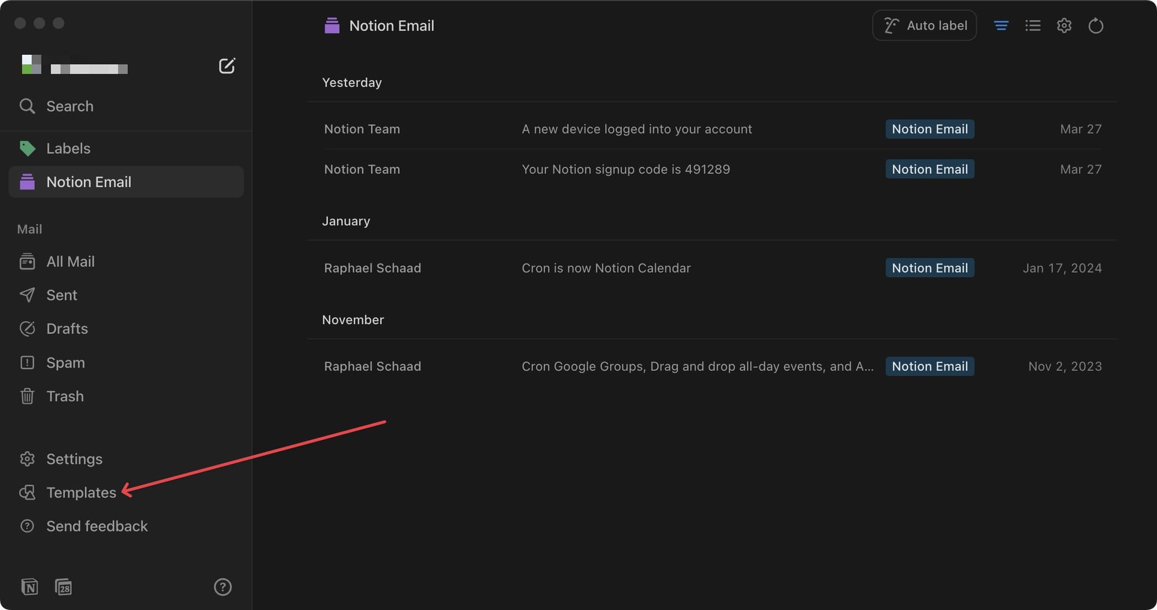Open the Trash folder
Viewport: 1157px width, 610px height.
point(126,396)
